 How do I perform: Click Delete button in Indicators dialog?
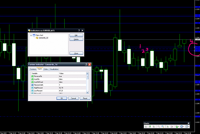pyautogui.click(x=76, y=39)
